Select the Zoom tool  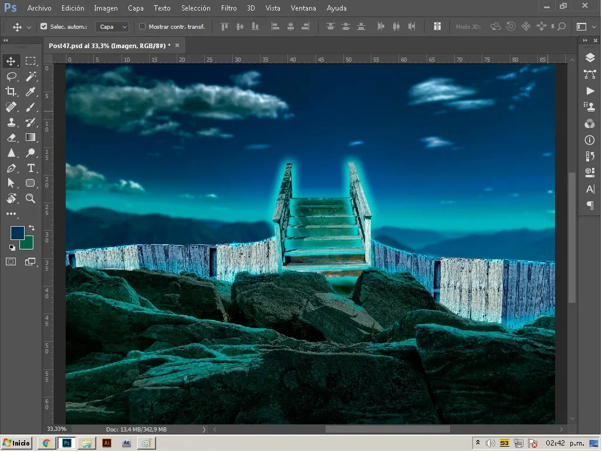[x=31, y=198]
